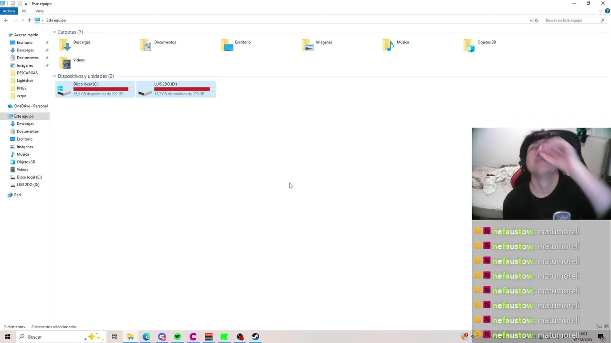The width and height of the screenshot is (611, 343).
Task: Open Spotify from the taskbar
Action: pyautogui.click(x=178, y=337)
